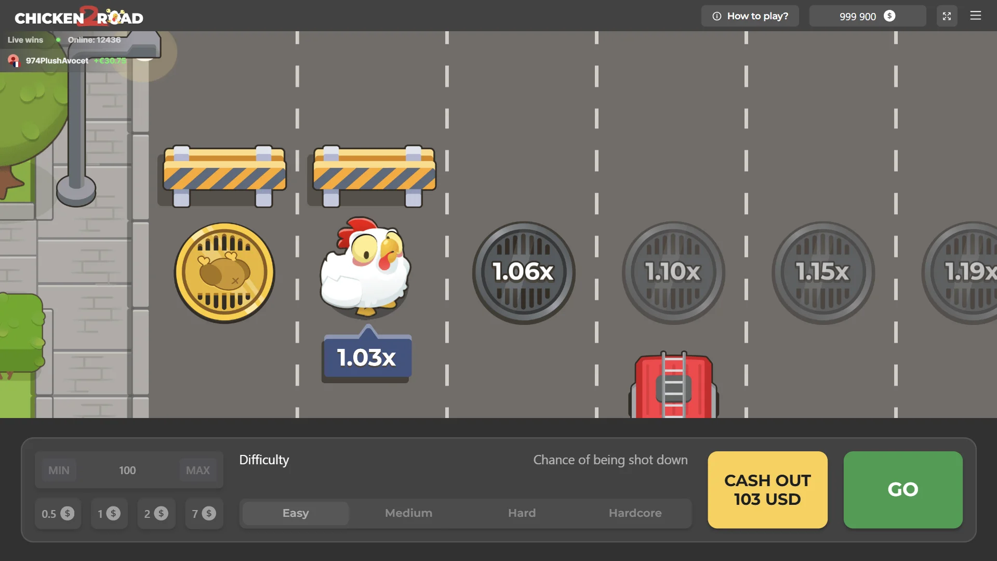The image size is (997, 561).
Task: Click the Live wins label
Action: 25,40
